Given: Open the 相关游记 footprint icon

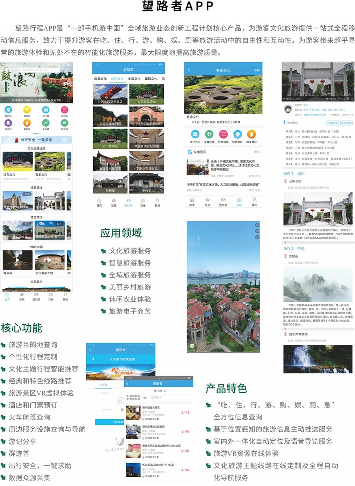Looking at the screenshot, I should coord(252,134).
